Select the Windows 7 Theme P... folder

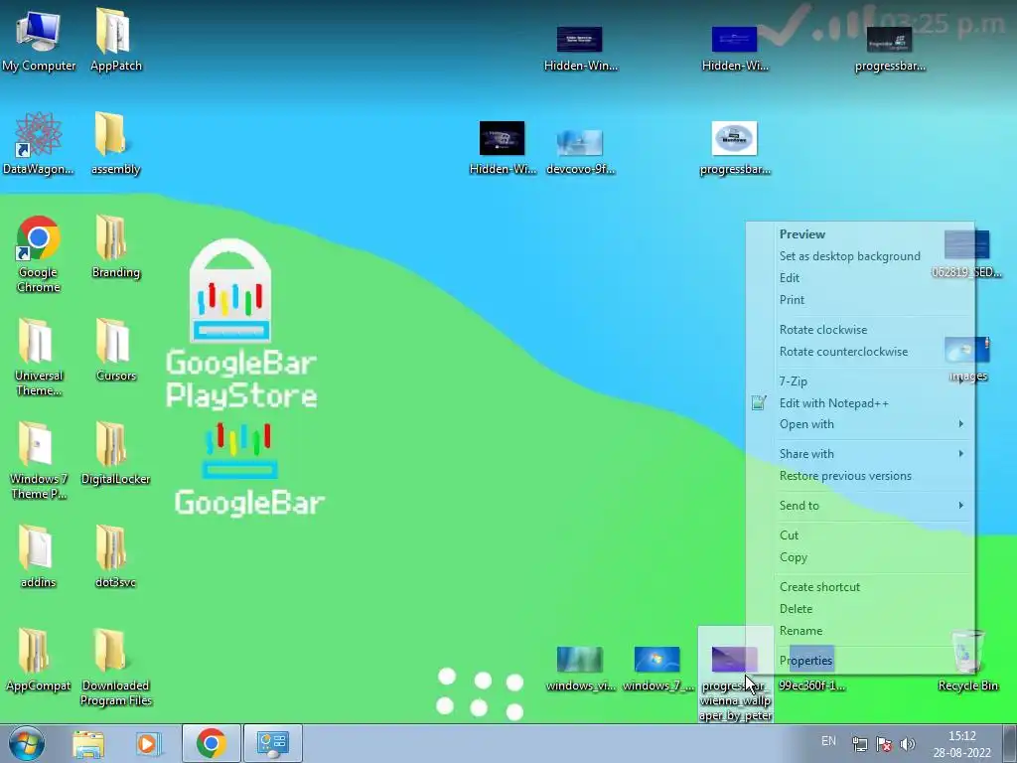pos(39,459)
